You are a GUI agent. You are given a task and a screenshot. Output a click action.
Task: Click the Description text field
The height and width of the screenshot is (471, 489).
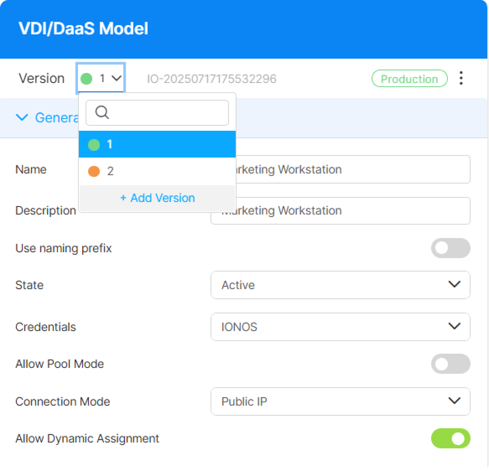coord(352,210)
